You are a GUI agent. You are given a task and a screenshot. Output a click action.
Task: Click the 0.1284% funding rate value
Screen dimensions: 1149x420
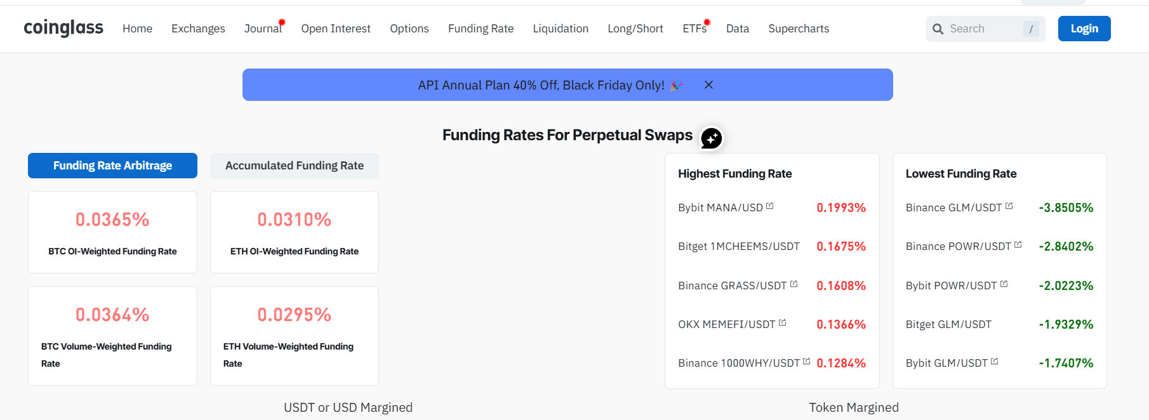[x=841, y=363]
